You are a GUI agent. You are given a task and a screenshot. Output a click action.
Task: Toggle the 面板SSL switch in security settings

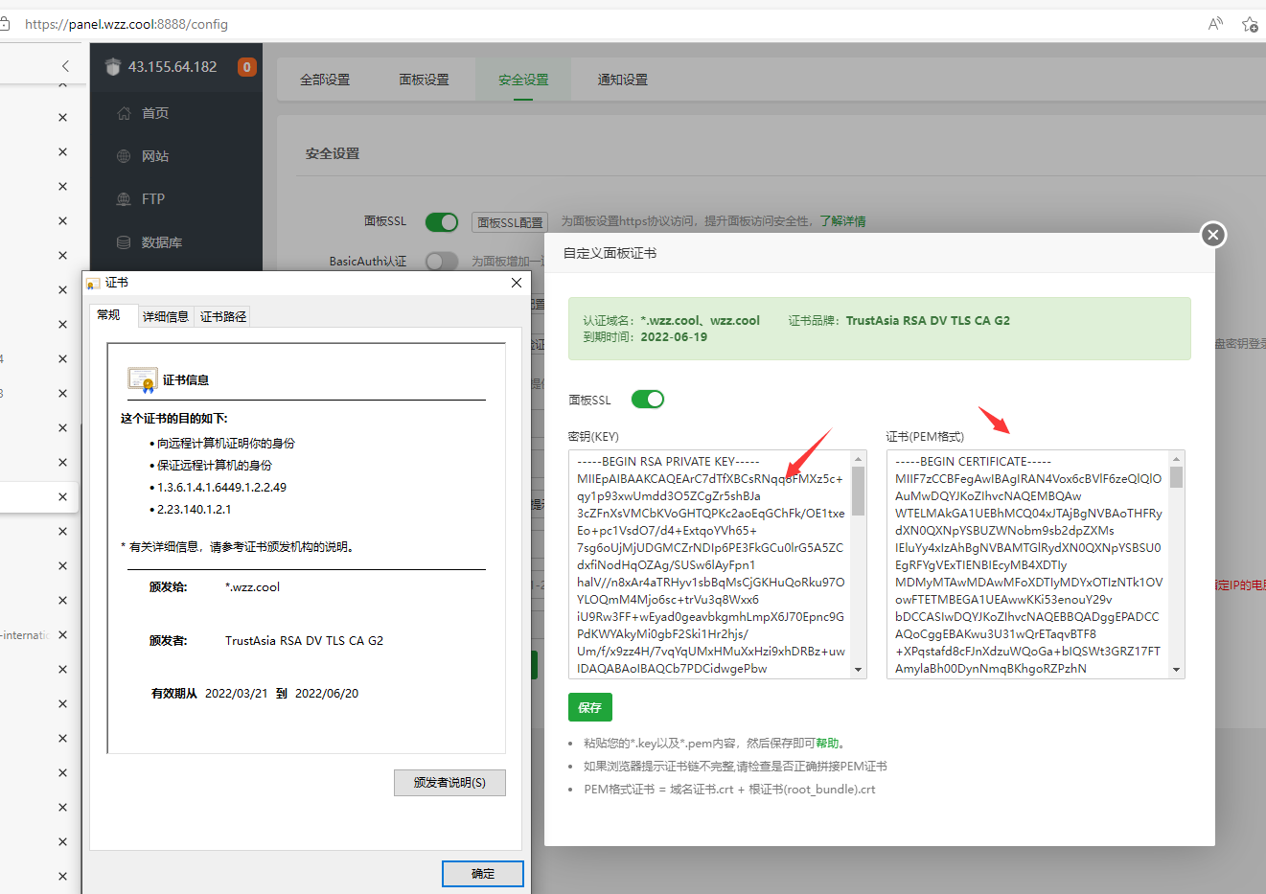(x=442, y=221)
